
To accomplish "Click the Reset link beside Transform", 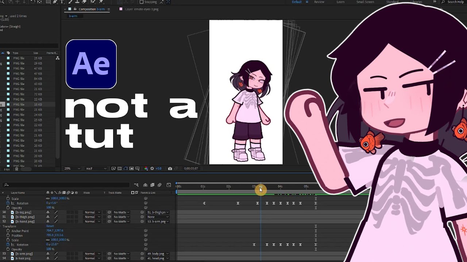I will pyautogui.click(x=50, y=226).
